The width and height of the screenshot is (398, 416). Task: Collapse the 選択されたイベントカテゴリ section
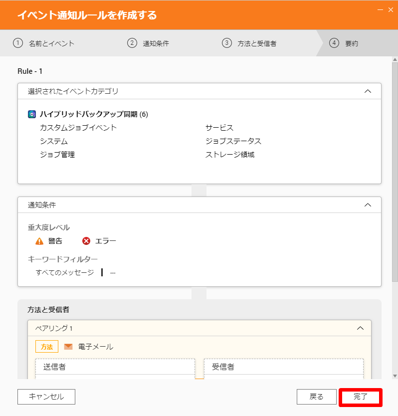click(368, 91)
